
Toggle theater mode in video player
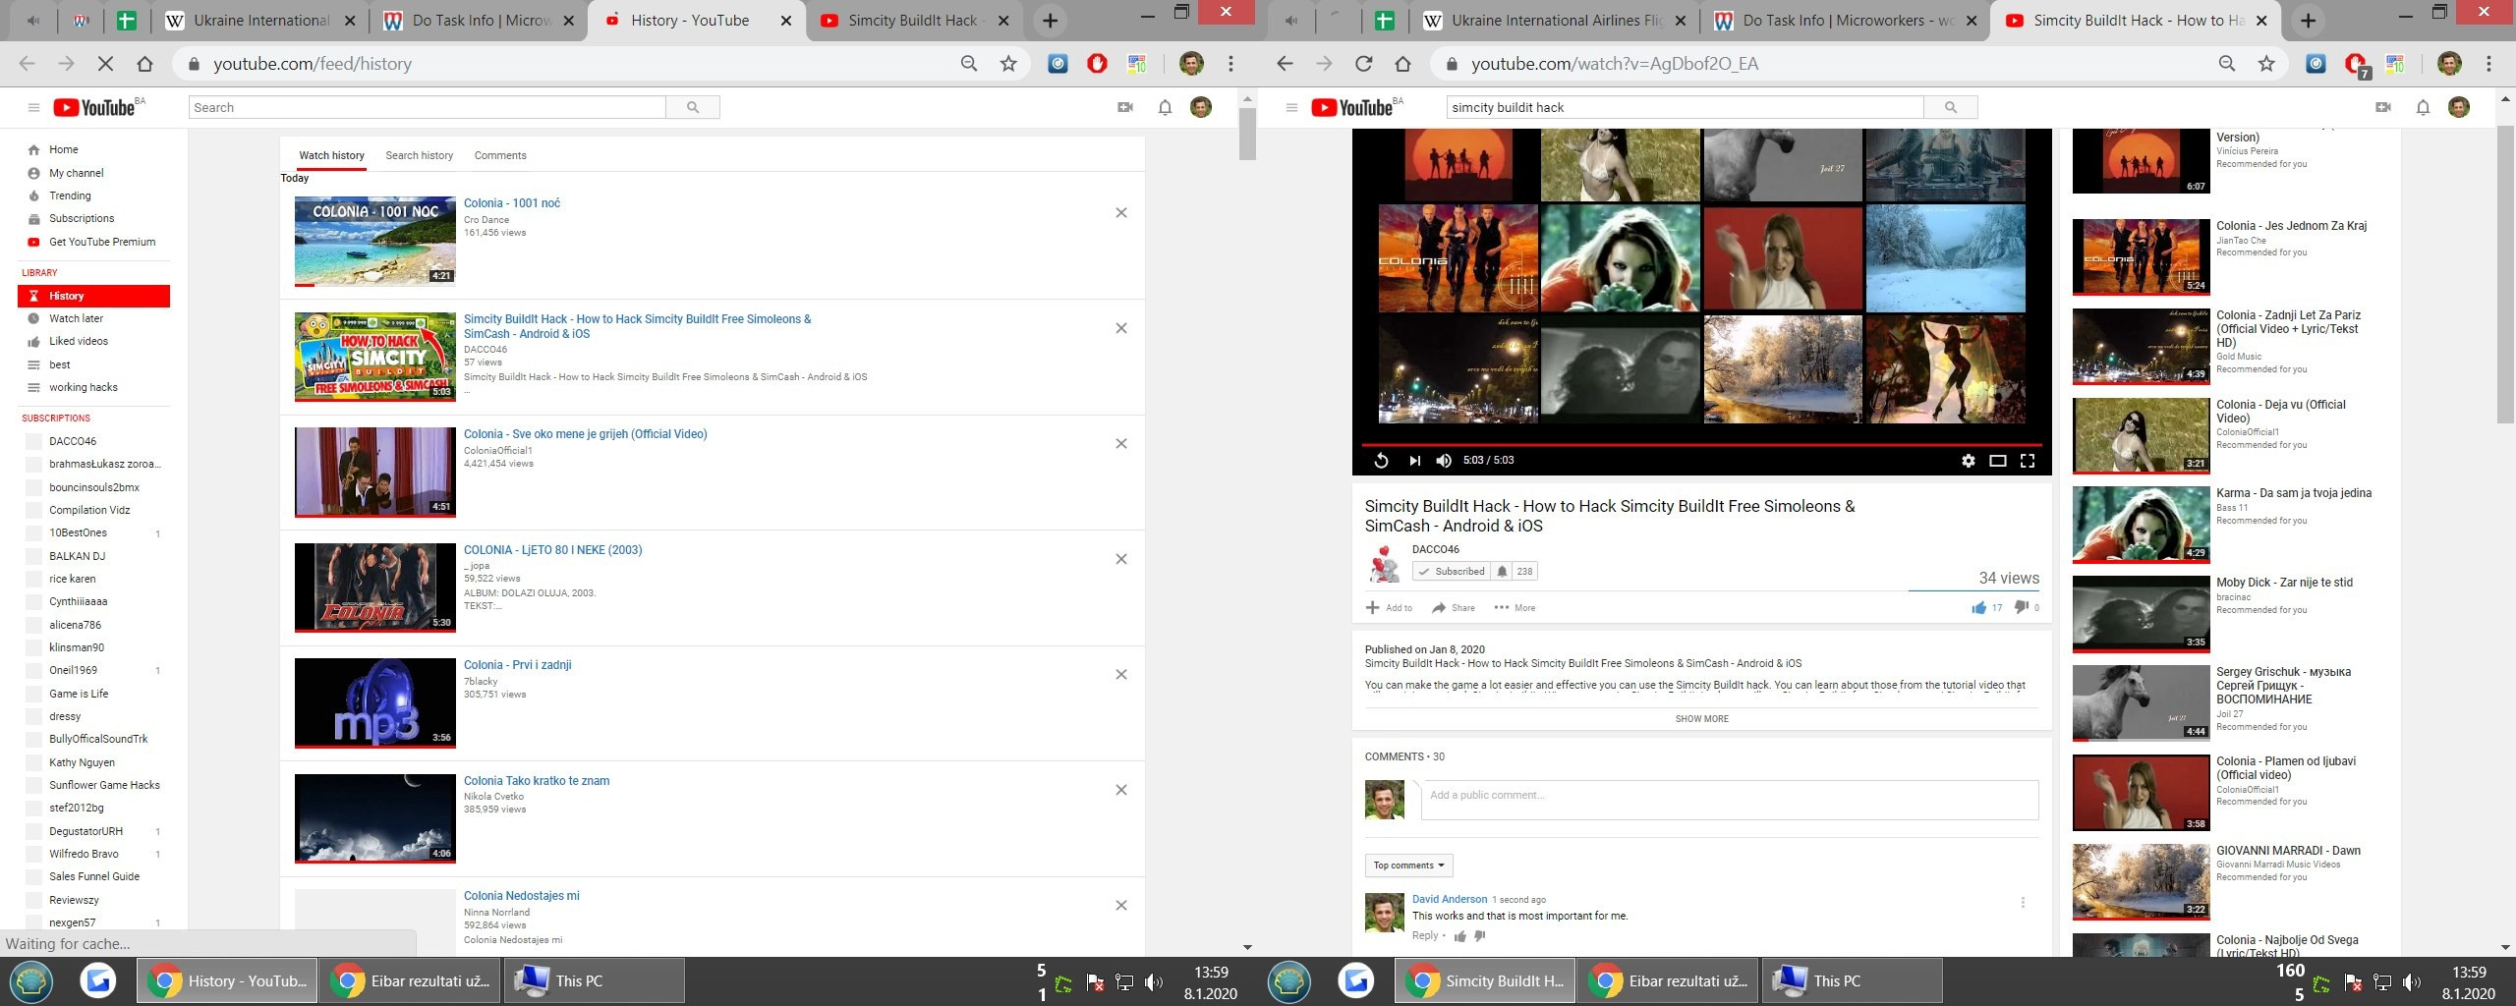[x=1997, y=461]
